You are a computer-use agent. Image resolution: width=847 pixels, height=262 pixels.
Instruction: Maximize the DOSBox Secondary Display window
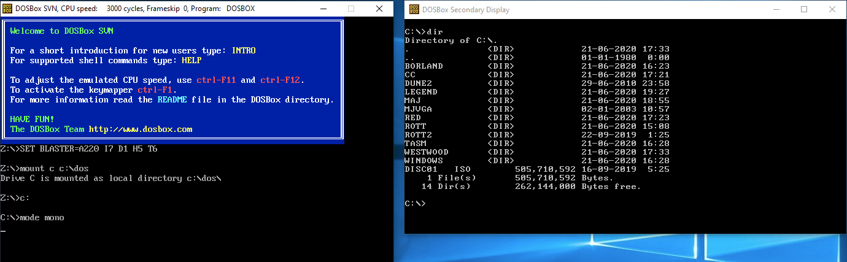(x=805, y=9)
